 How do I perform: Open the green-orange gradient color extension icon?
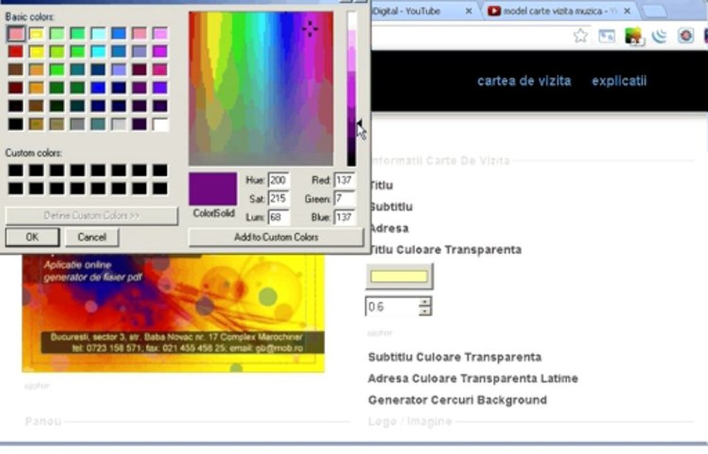click(x=634, y=36)
